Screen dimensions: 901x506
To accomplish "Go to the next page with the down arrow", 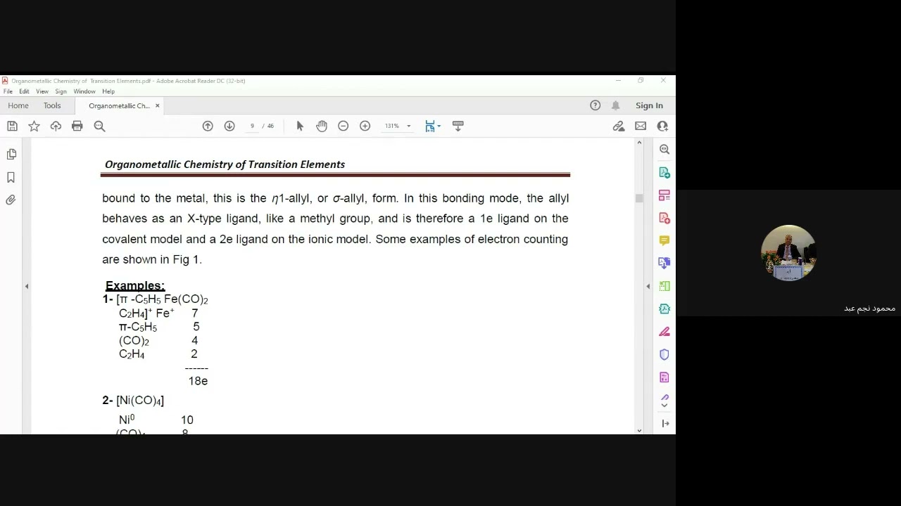I will (x=229, y=126).
